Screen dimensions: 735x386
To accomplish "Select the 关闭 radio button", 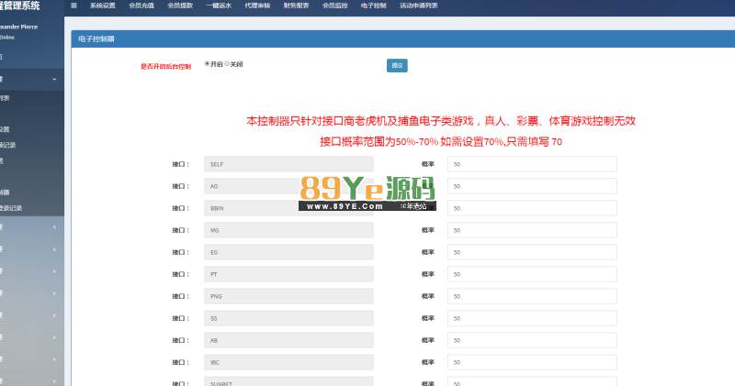I will click(227, 64).
